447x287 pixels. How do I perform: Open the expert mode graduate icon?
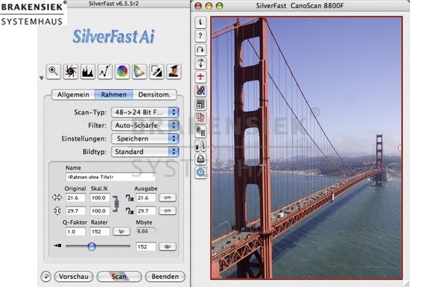coord(174,71)
